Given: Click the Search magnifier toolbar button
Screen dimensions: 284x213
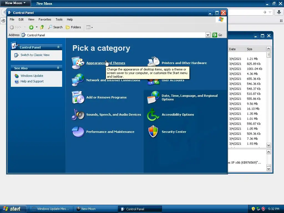Looking at the screenshot, I should click(55, 27).
